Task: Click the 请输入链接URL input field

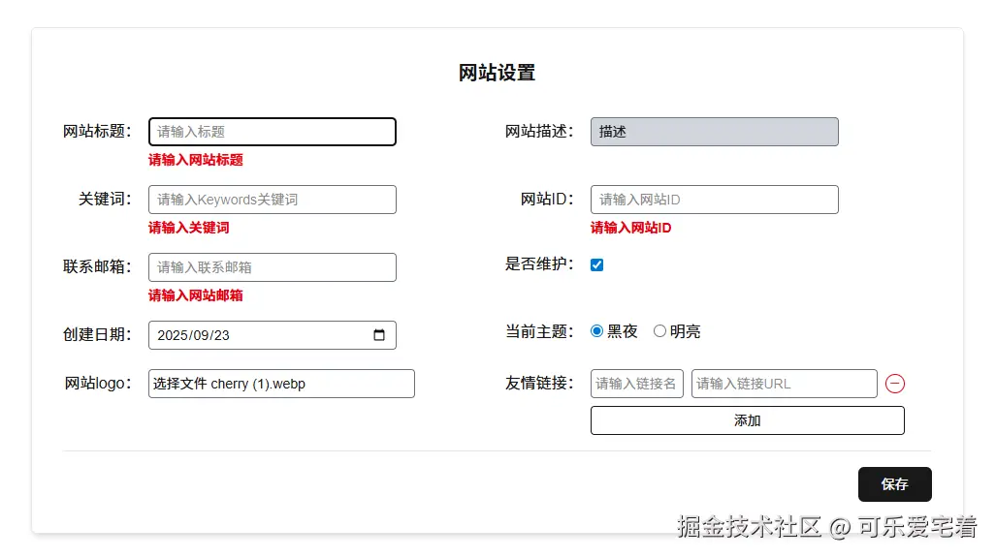Action: [x=784, y=384]
